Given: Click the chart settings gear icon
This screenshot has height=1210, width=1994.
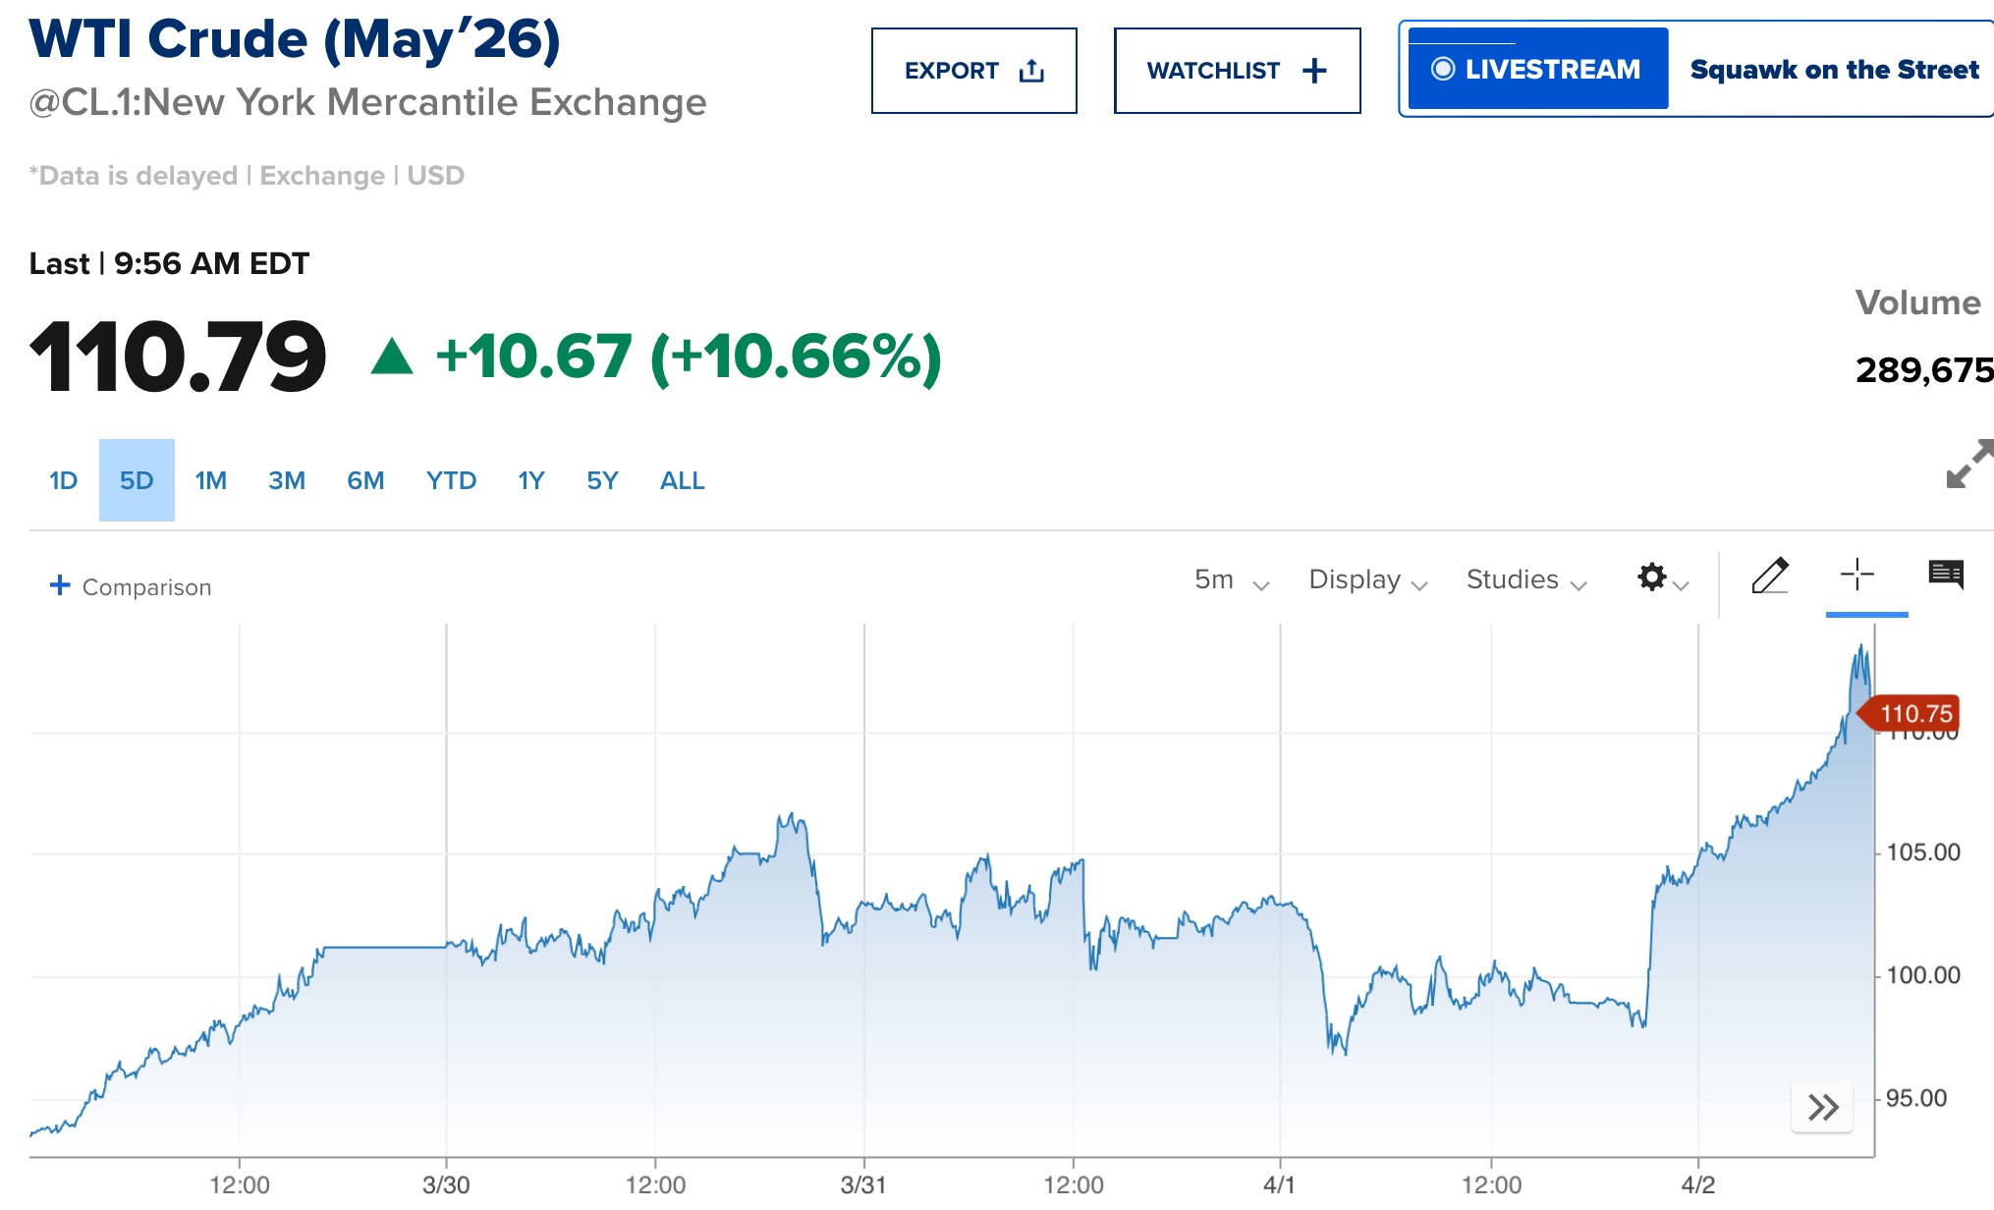Looking at the screenshot, I should tap(1652, 577).
